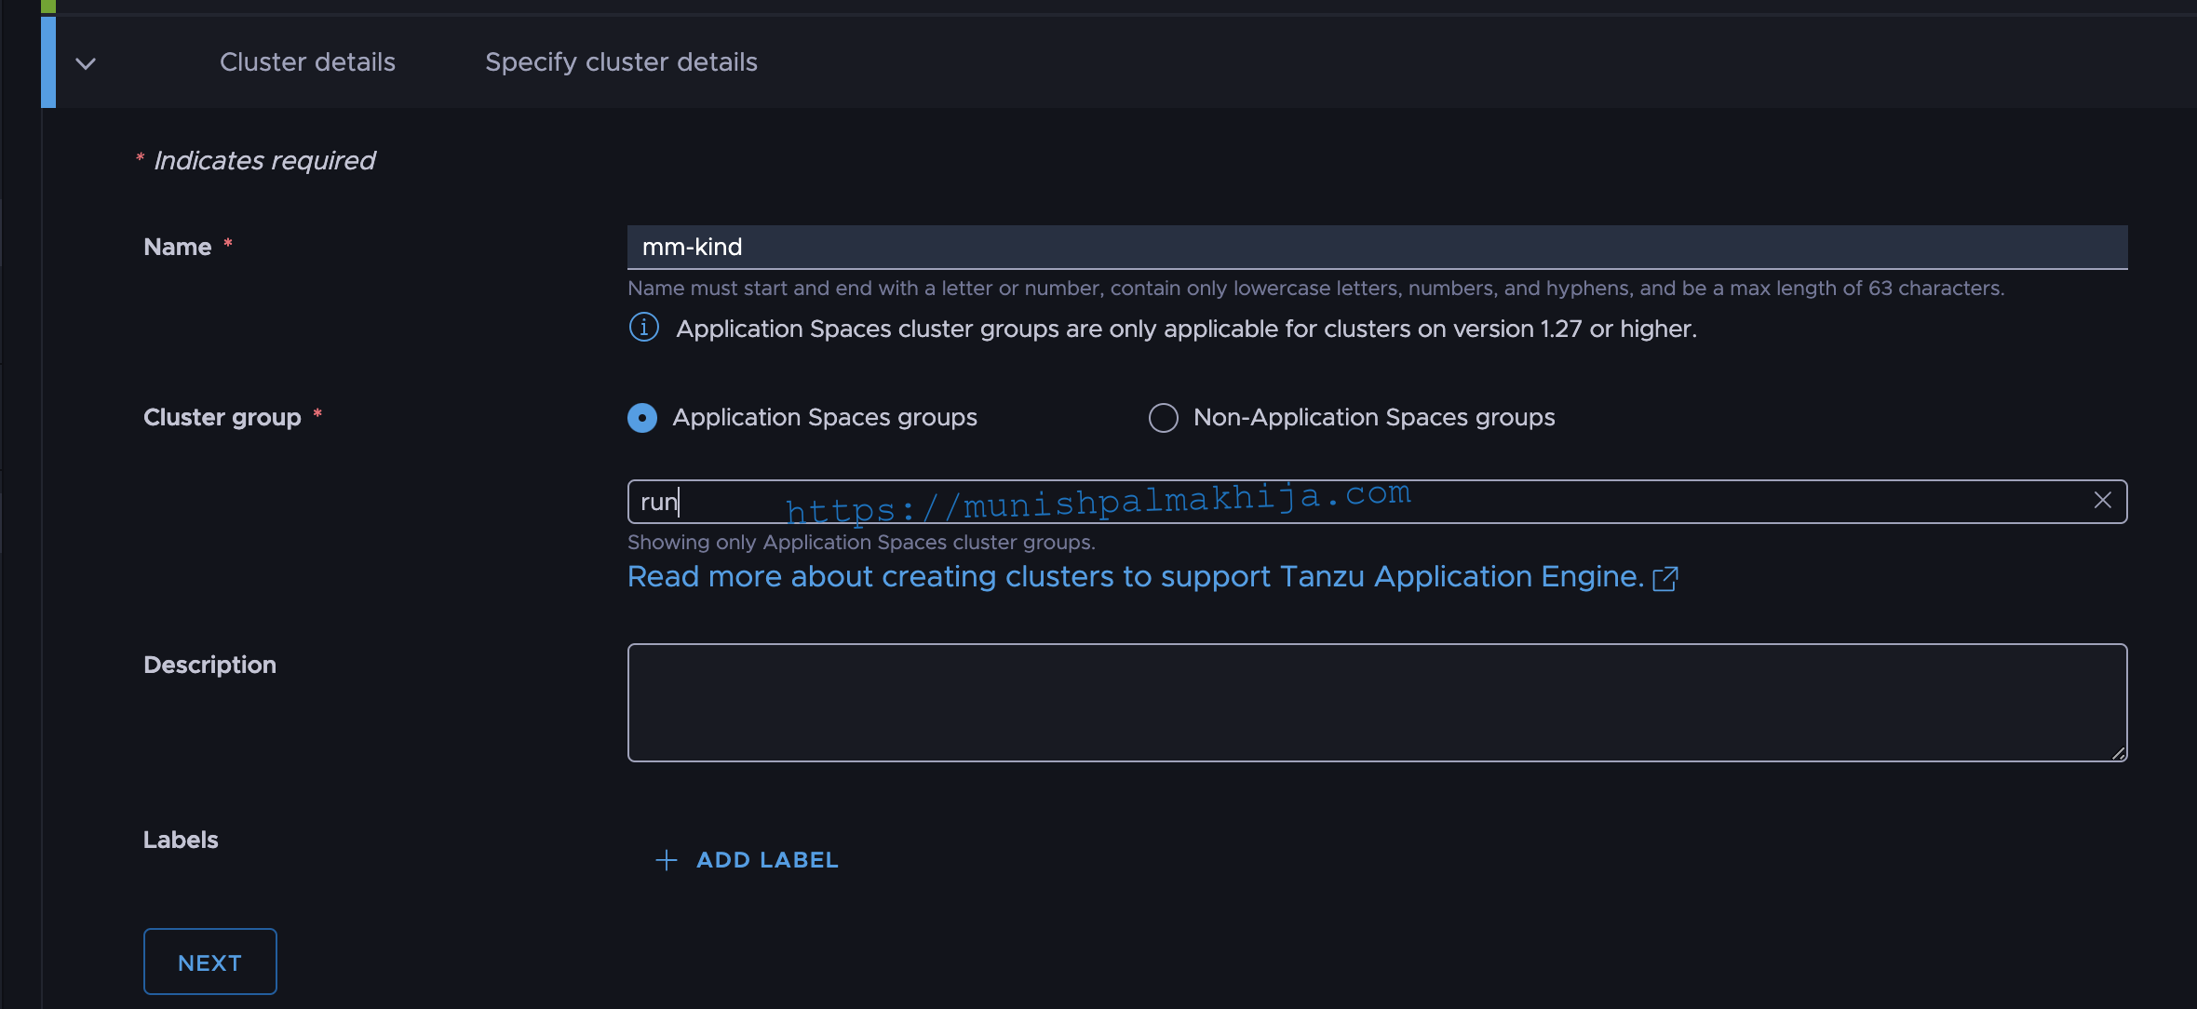
Task: Click the Cluster details step title
Action: (x=307, y=62)
